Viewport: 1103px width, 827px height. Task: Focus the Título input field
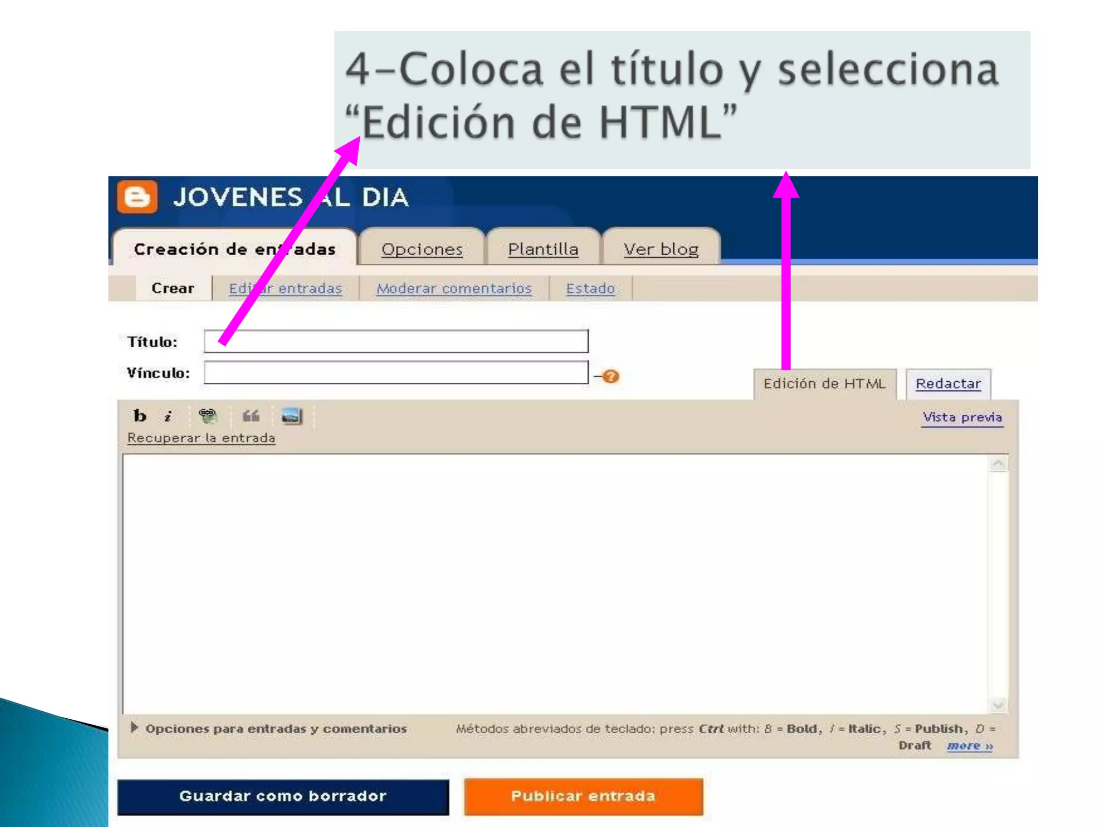tap(396, 341)
